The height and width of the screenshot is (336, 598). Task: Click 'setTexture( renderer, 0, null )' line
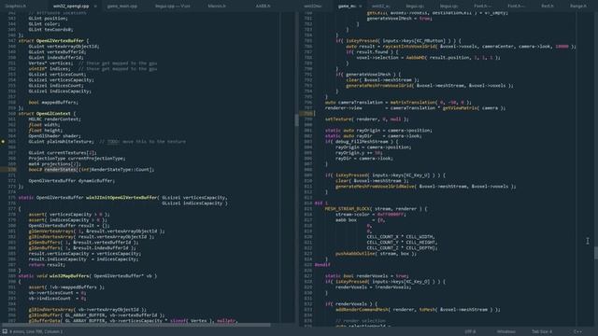click(366, 119)
